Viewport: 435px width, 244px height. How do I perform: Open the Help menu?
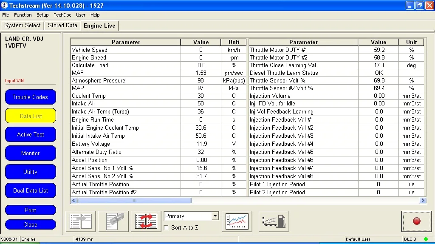coord(95,15)
